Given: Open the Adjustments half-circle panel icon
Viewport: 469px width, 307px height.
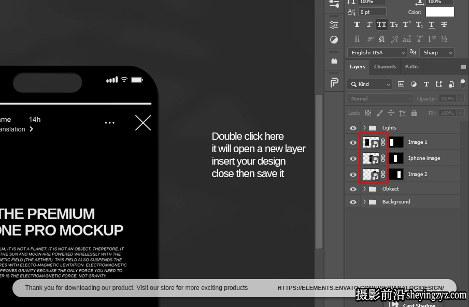Looking at the screenshot, I should click(334, 40).
